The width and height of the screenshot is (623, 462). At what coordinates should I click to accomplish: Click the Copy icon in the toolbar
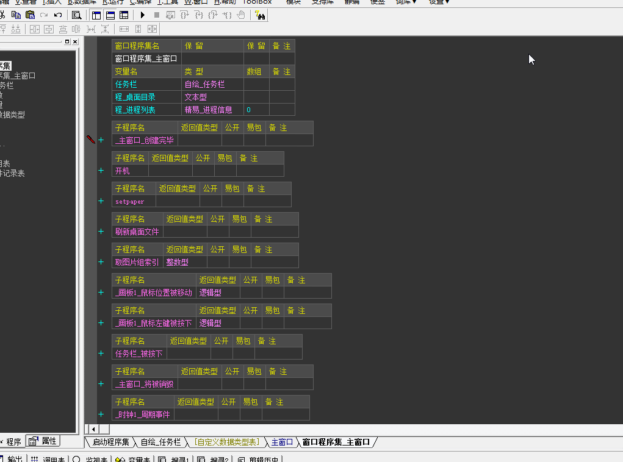click(16, 15)
